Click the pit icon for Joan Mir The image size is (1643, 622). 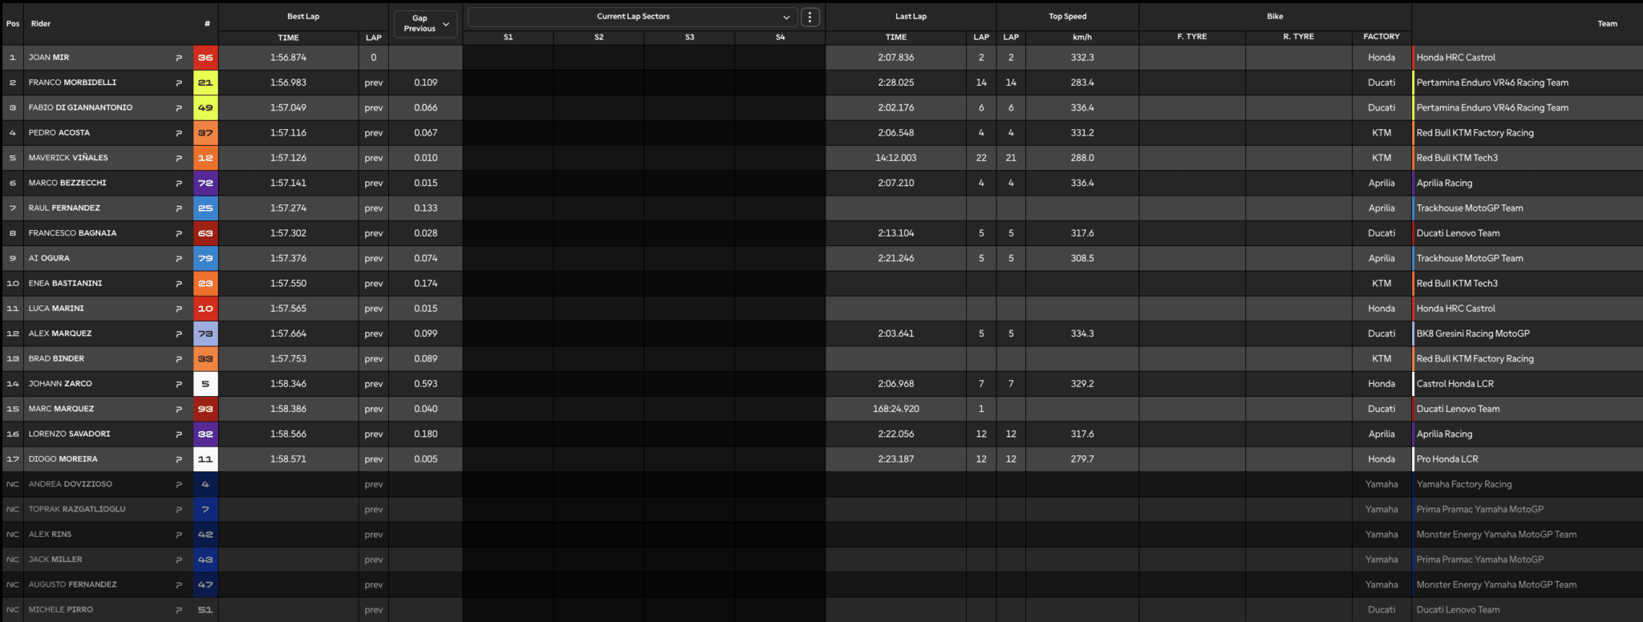coord(179,58)
